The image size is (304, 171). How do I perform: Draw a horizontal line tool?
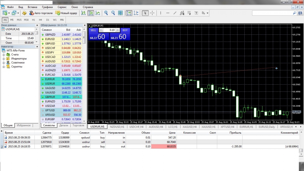(167, 13)
